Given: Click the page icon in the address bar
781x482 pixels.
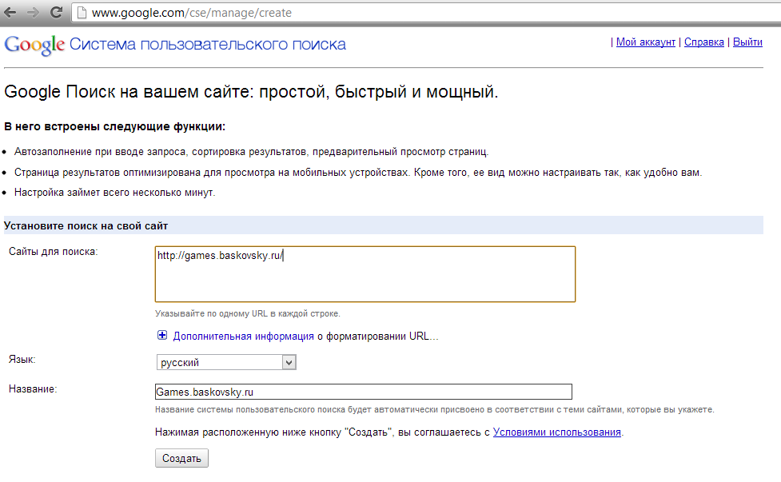Looking at the screenshot, I should 82,13.
